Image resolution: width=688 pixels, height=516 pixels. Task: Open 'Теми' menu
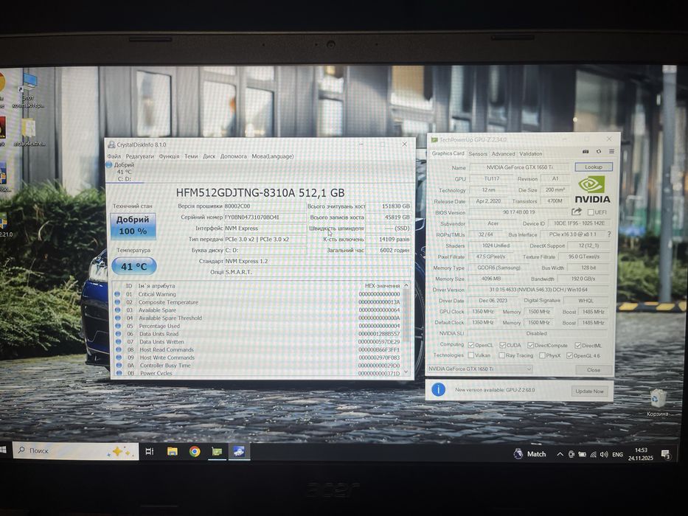(191, 156)
